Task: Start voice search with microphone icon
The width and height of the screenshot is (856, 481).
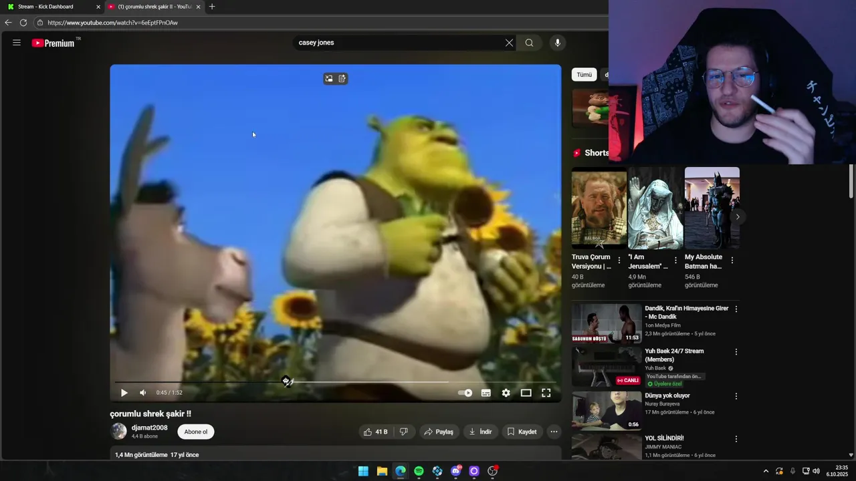Action: point(557,43)
